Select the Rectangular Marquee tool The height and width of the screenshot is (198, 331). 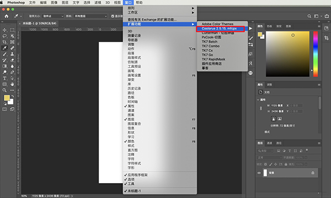[12, 30]
